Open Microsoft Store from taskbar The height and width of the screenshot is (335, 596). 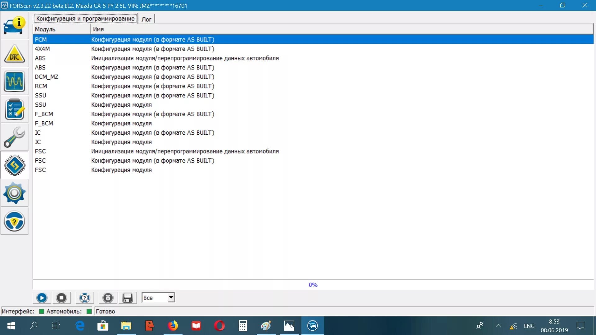click(x=103, y=326)
